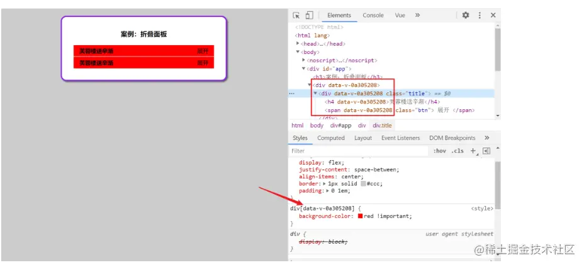Screen dimensions: 584x265
Task: Click the styles Filter input
Action: coord(359,151)
